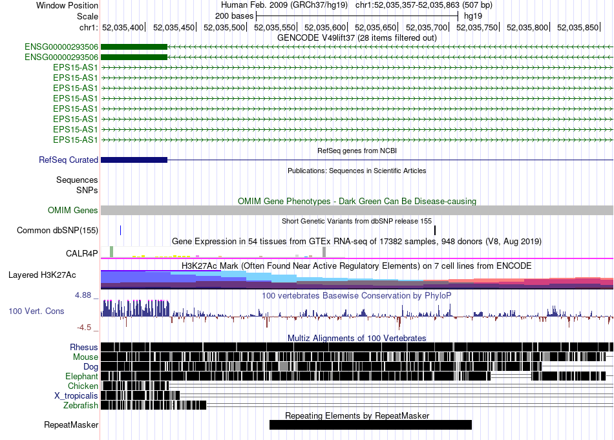
Task: Click the -4.5 lower scale value
Action: [x=84, y=328]
